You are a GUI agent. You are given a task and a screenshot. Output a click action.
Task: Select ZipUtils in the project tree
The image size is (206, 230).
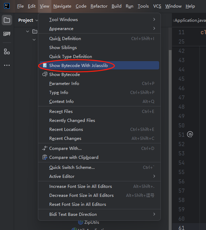click(92, 222)
